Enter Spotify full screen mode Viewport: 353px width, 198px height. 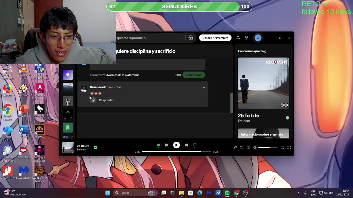(289, 148)
